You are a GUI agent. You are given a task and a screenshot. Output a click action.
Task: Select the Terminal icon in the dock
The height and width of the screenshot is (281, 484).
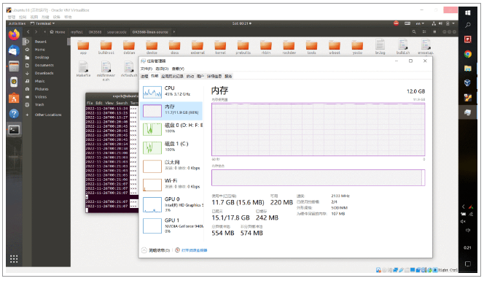14,130
